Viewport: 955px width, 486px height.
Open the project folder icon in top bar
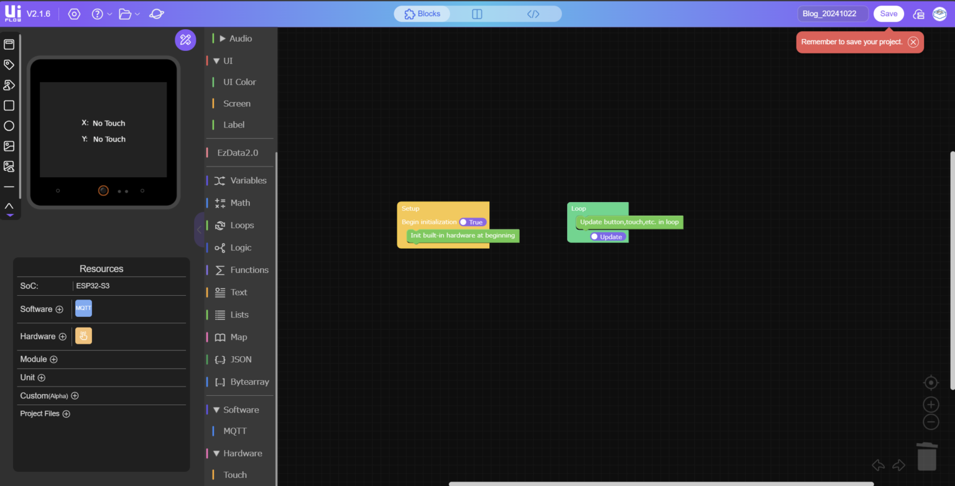[x=124, y=13]
